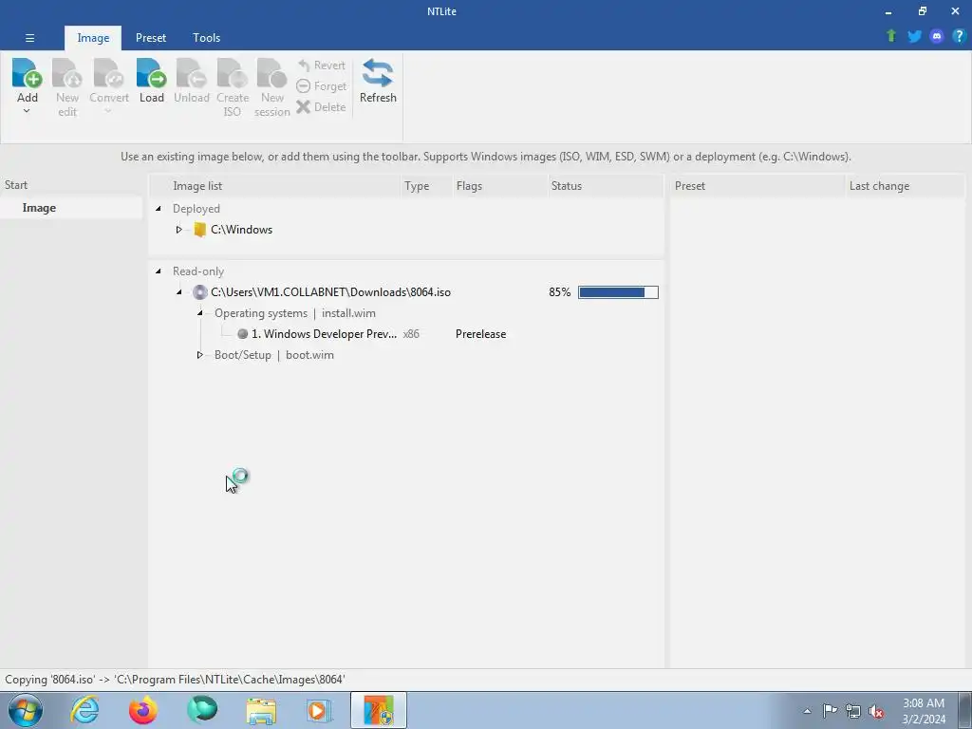This screenshot has width=972, height=729.
Task: Open the Add dropdown arrow
Action: tap(27, 112)
